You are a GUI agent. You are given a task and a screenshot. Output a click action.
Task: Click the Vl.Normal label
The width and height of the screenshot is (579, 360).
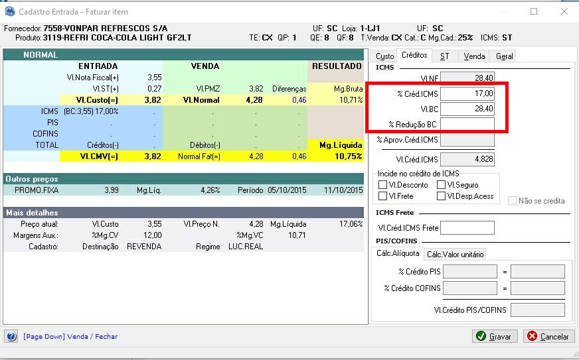click(201, 100)
